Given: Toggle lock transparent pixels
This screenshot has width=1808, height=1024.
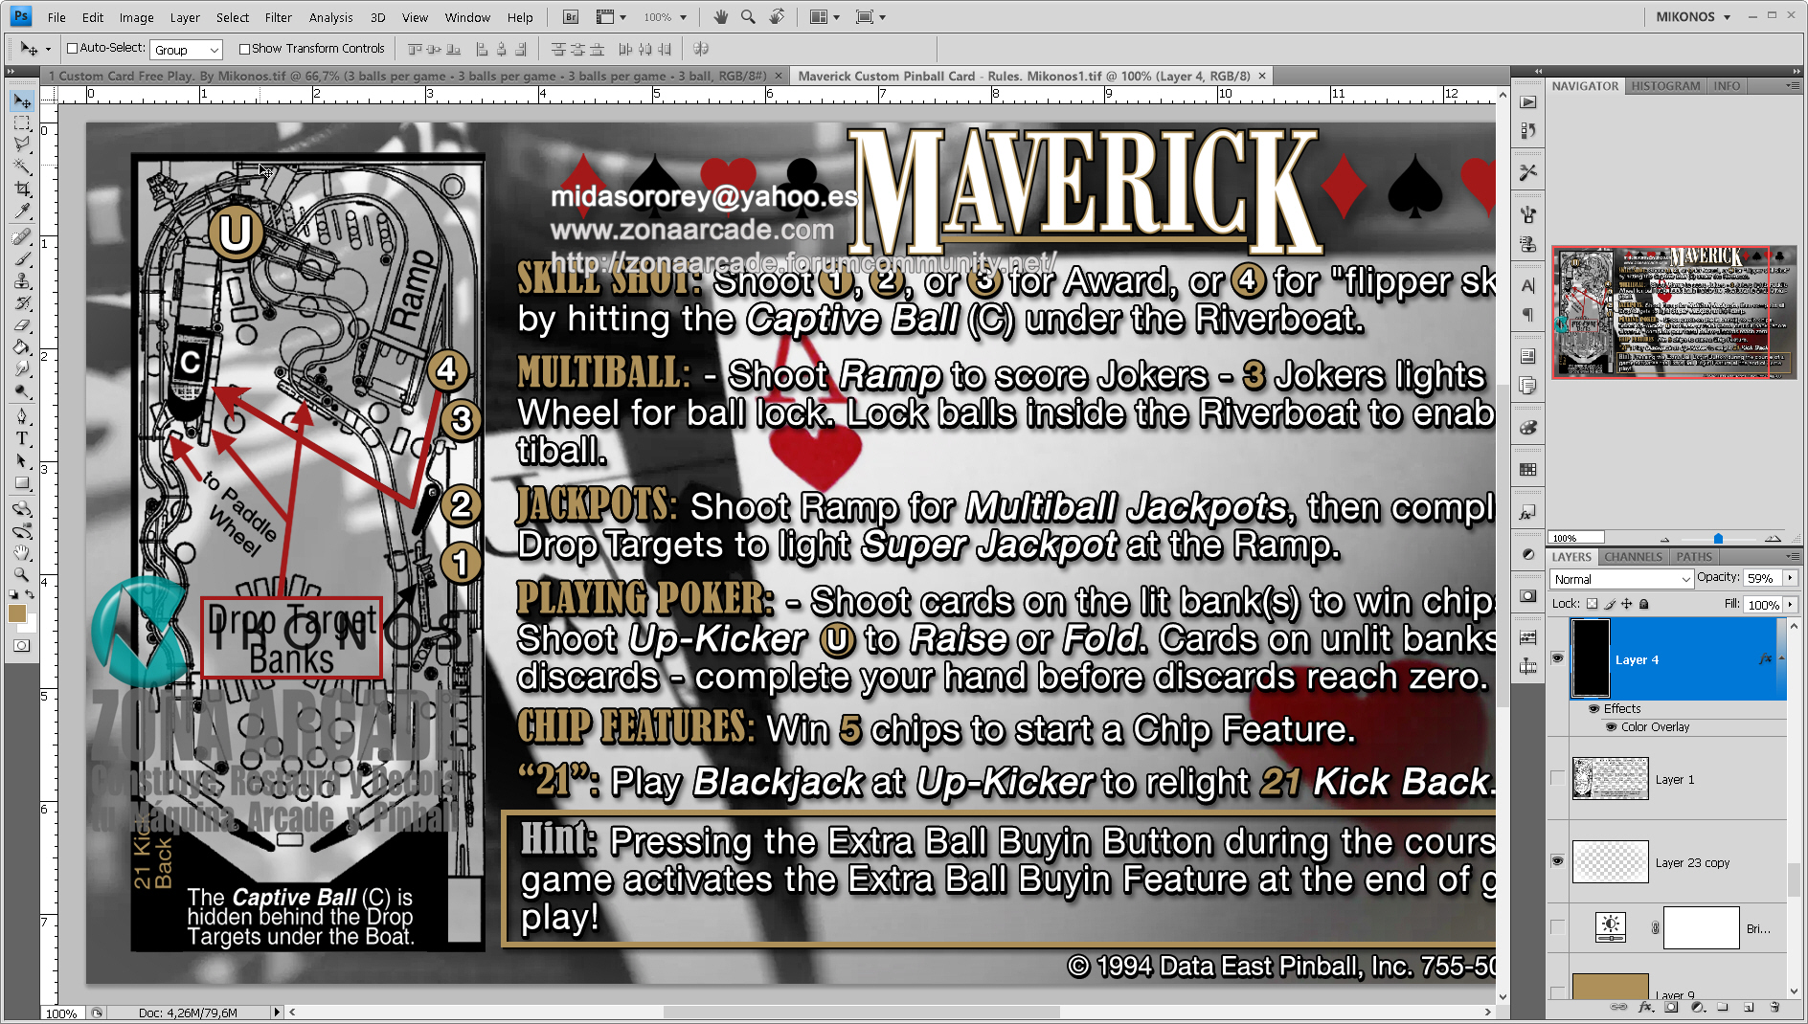Looking at the screenshot, I should pos(1592,604).
